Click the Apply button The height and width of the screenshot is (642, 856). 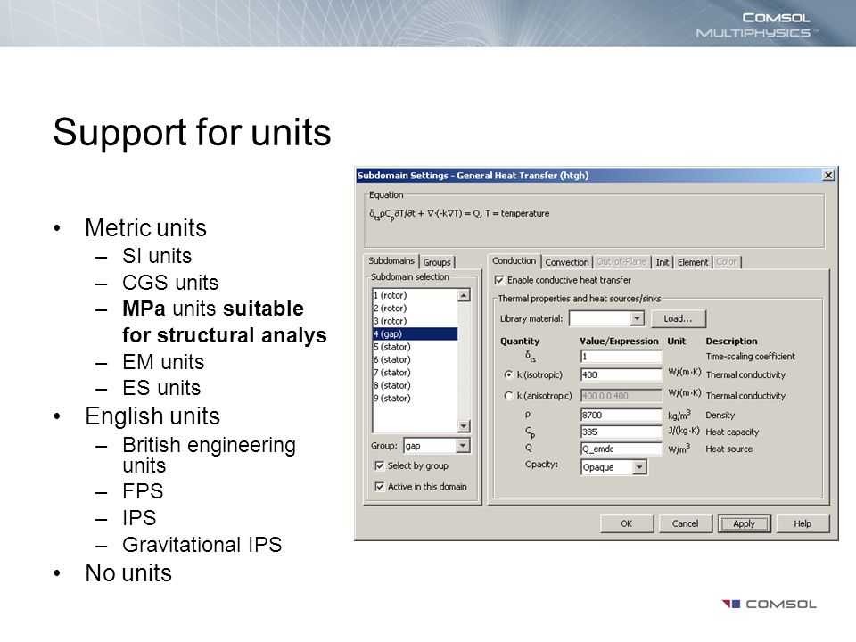744,523
